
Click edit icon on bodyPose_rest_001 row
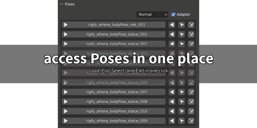191,25
